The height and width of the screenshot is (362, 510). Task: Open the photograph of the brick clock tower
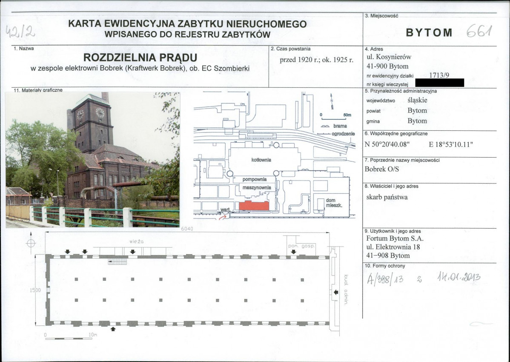[92, 160]
